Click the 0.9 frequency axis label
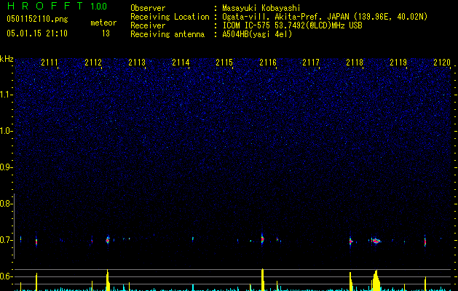Screen dimensions: 458x291 tap(6, 167)
